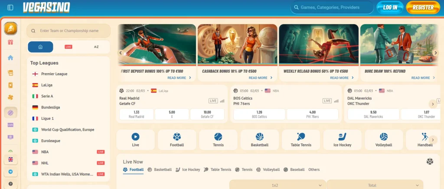The height and width of the screenshot is (189, 444).
Task: Show previous promo banner with left arrow
Action: click(121, 53)
